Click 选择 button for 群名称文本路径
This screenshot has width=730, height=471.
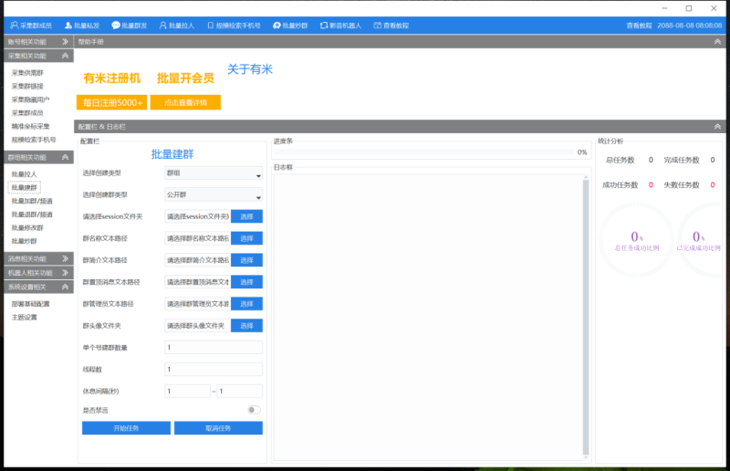(x=246, y=238)
